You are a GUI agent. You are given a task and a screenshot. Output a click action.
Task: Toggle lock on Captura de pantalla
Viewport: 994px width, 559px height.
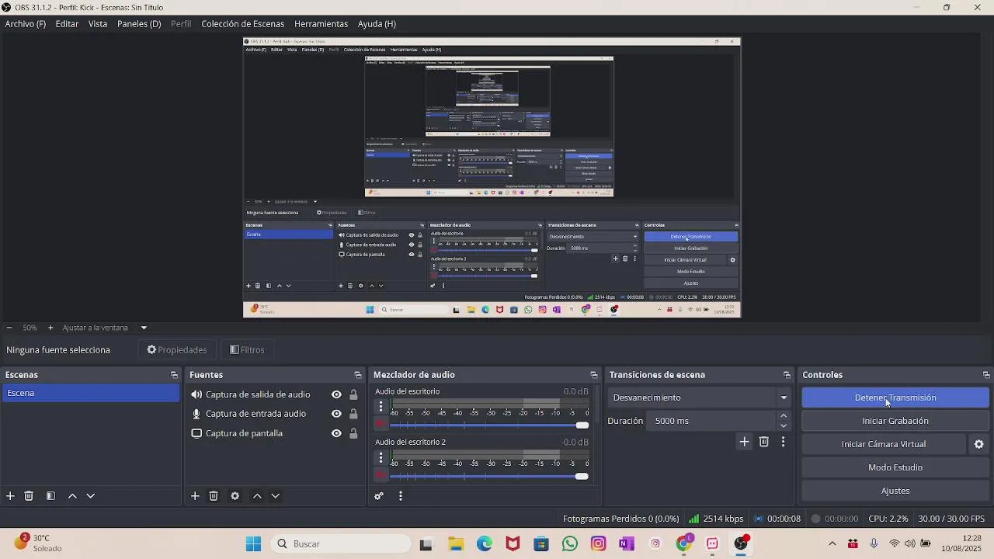[353, 433]
